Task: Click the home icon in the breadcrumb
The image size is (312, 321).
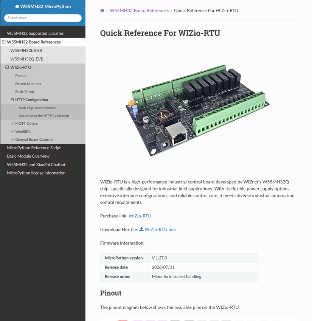Action: (102, 11)
